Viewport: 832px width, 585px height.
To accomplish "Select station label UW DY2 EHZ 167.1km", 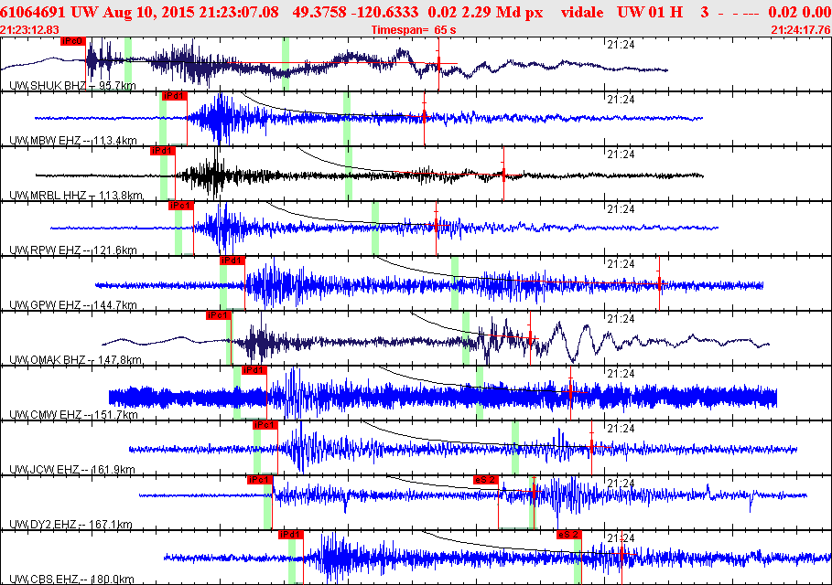I will (71, 524).
